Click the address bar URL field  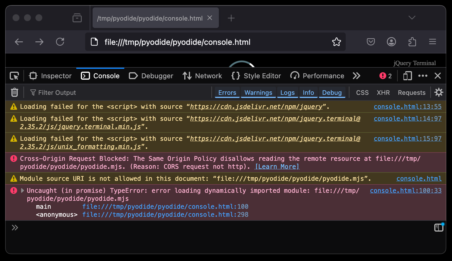215,42
